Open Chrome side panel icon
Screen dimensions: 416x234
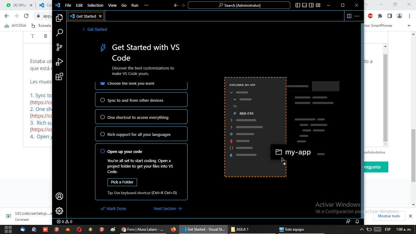(x=390, y=16)
